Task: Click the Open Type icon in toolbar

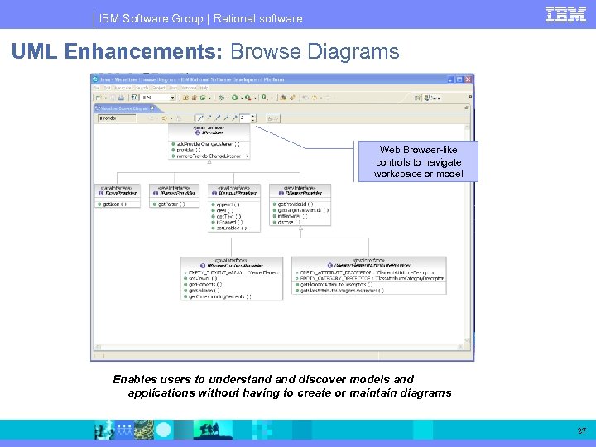Action: click(x=283, y=98)
